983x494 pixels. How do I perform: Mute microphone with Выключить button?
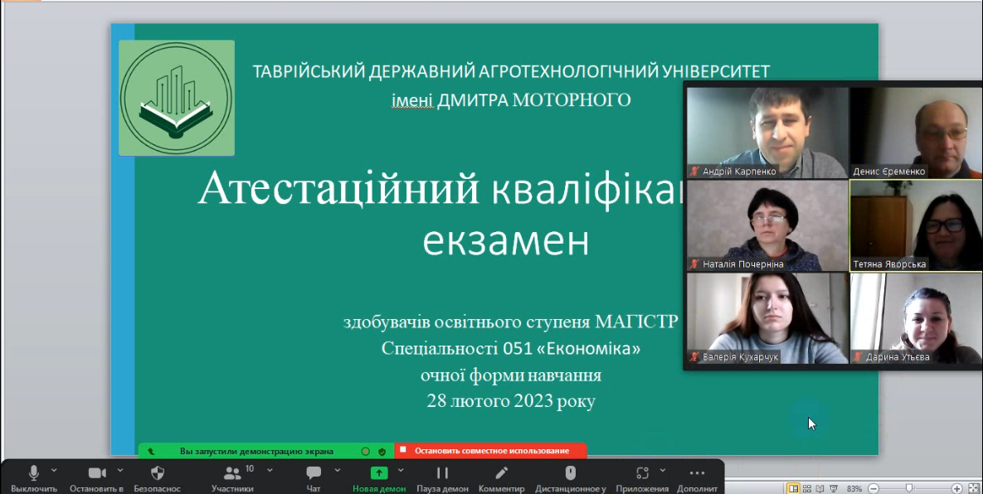pyautogui.click(x=33, y=478)
